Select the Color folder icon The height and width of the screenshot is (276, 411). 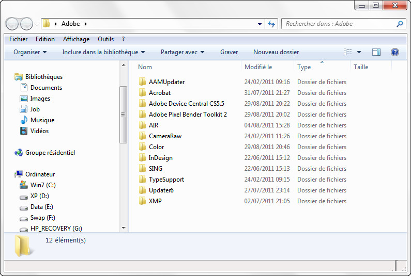[142, 147]
